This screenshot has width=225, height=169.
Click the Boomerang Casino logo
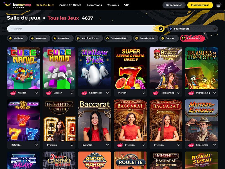click(x=17, y=5)
